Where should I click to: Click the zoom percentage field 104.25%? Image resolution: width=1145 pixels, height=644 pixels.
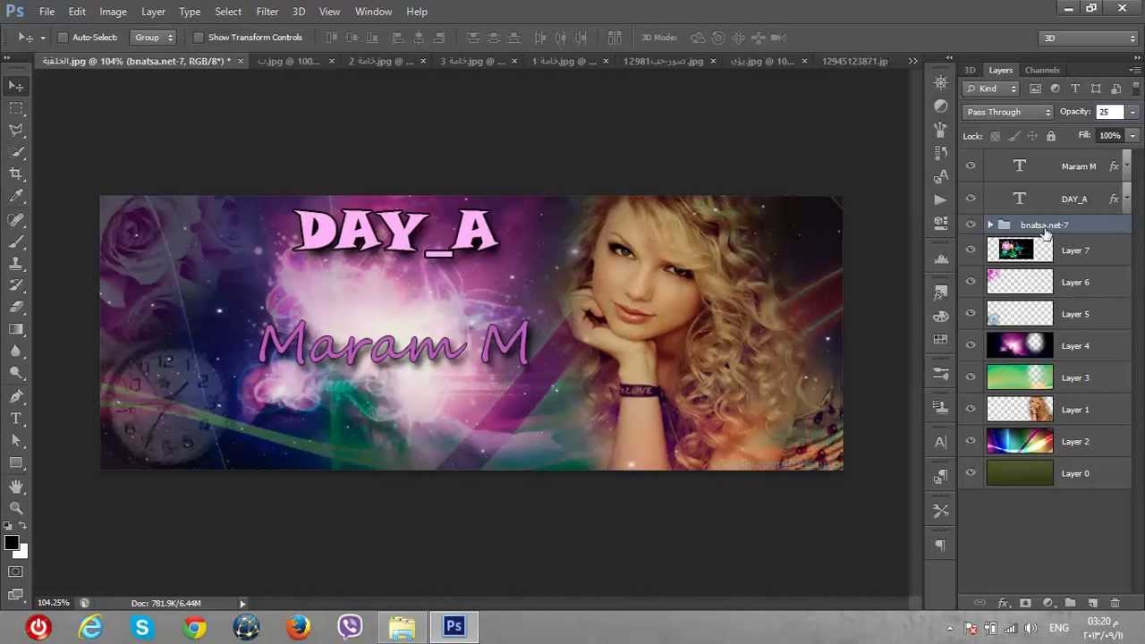tap(54, 604)
